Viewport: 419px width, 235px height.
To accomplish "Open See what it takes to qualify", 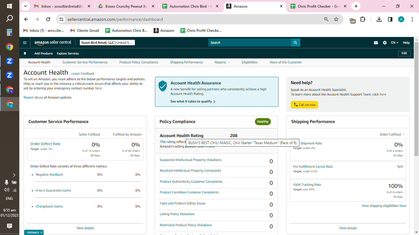I will coord(193,101).
